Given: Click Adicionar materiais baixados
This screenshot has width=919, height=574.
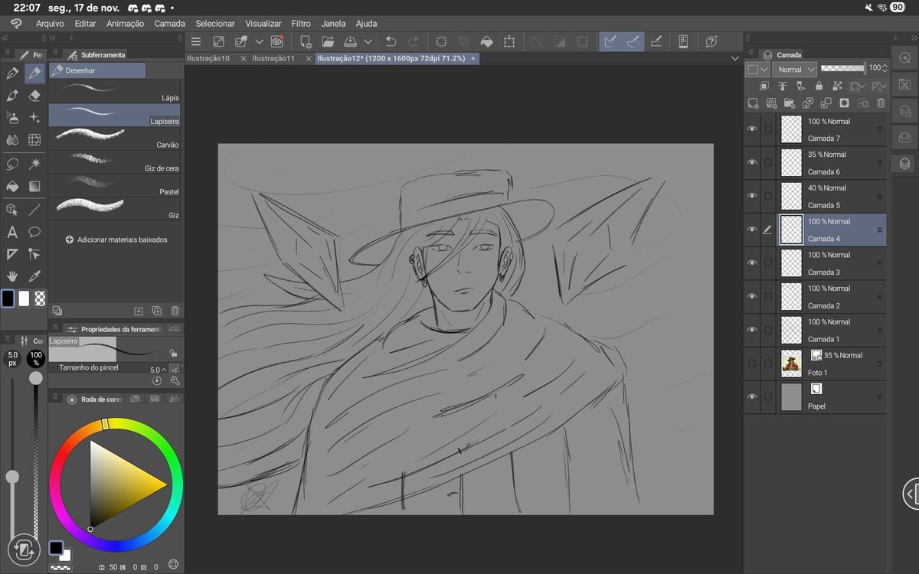Looking at the screenshot, I should coord(115,239).
